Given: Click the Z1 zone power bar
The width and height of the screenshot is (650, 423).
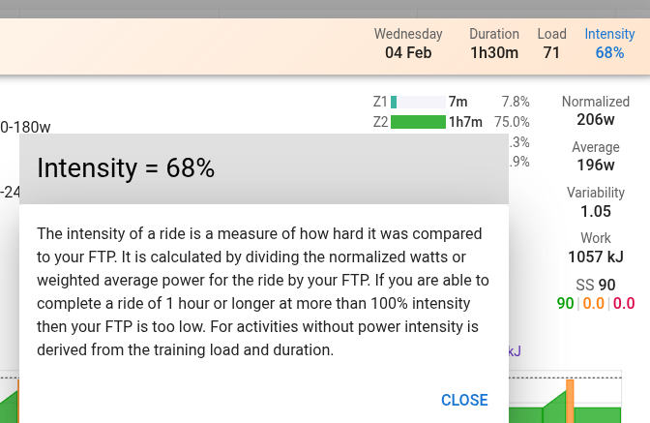Looking at the screenshot, I should coord(394,102).
